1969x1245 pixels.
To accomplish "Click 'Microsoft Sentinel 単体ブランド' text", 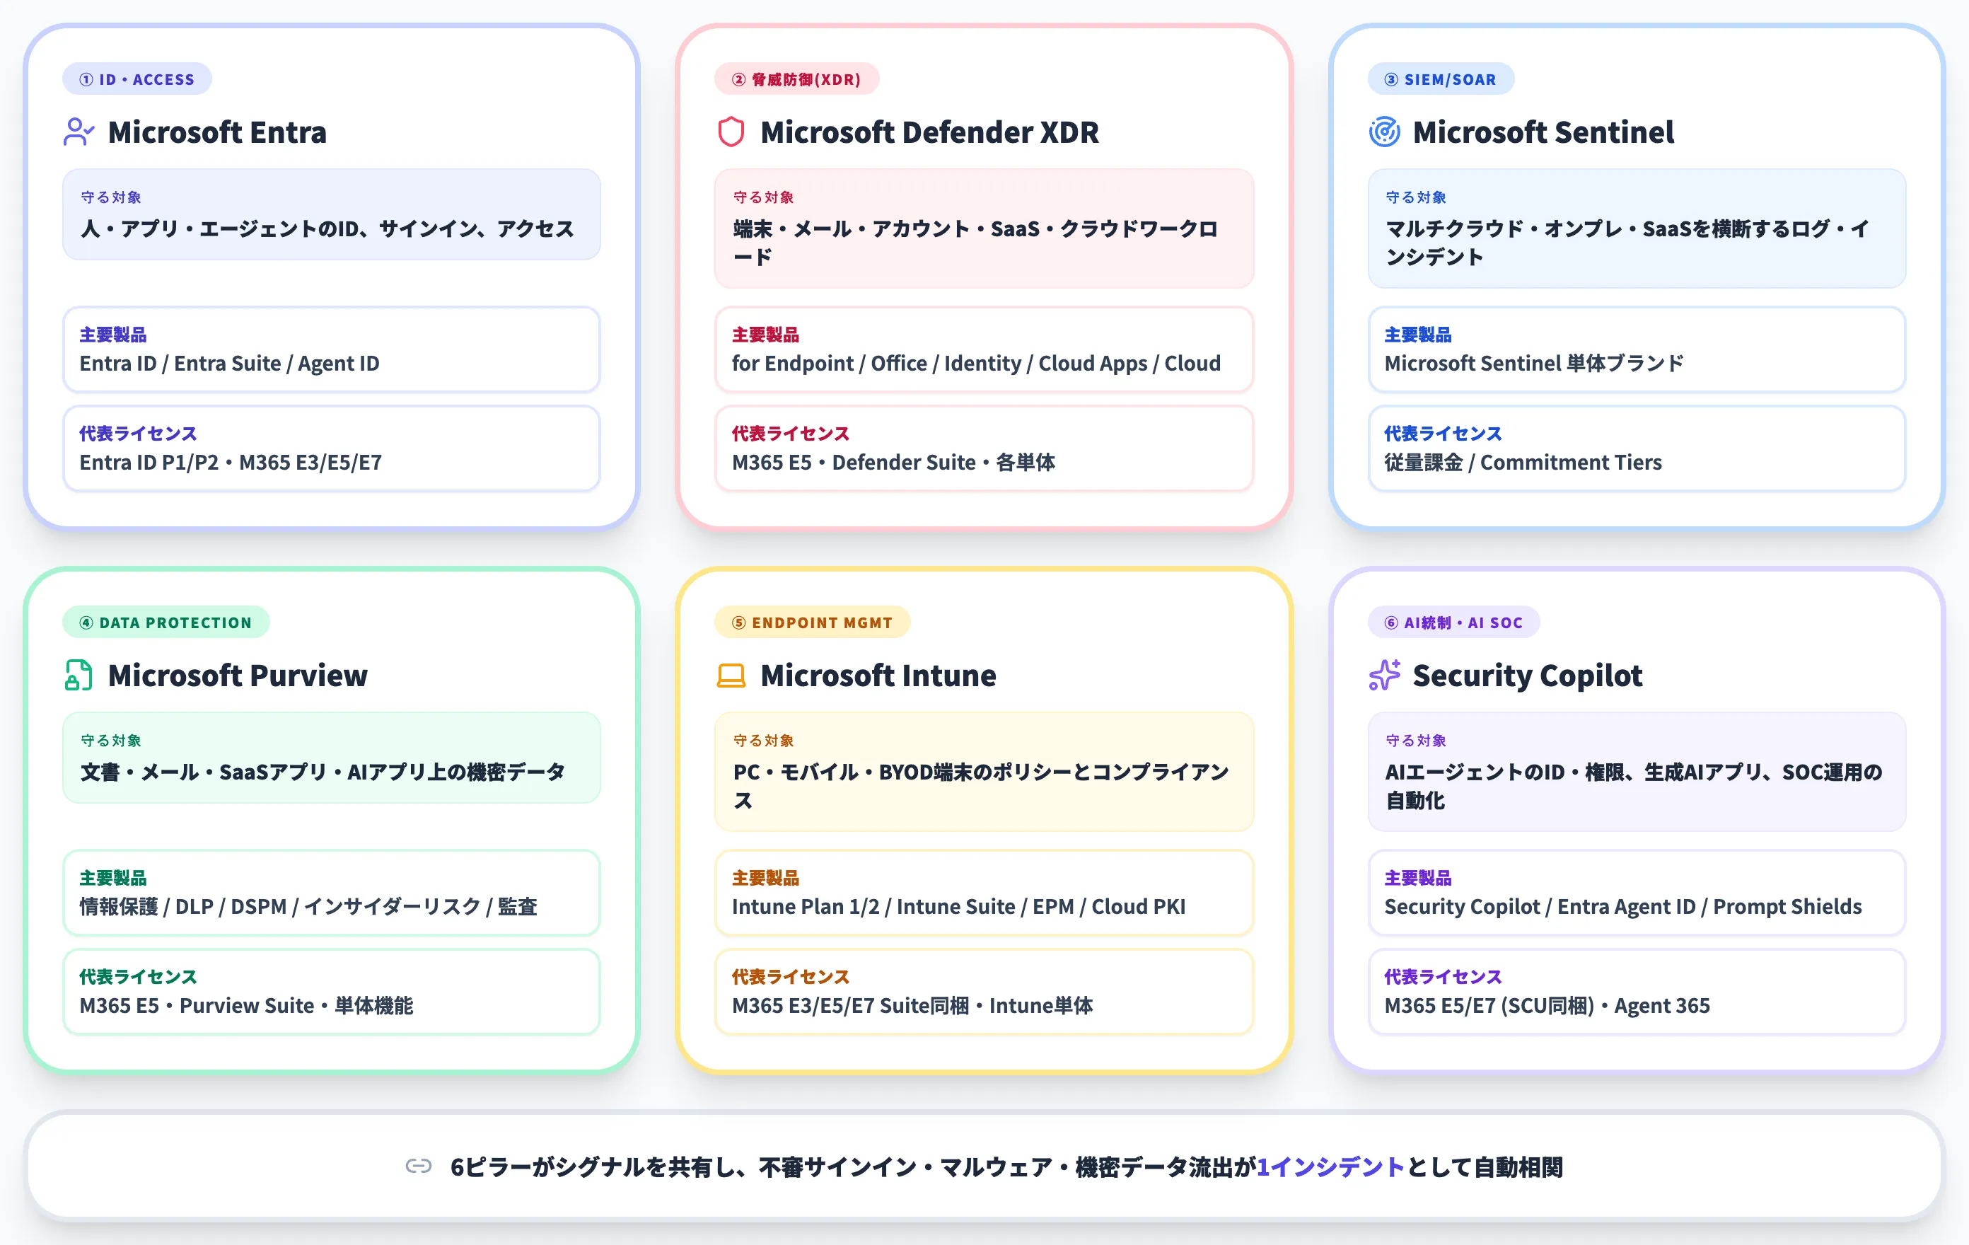I will pyautogui.click(x=1534, y=363).
